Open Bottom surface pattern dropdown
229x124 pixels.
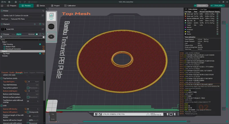[33, 97]
